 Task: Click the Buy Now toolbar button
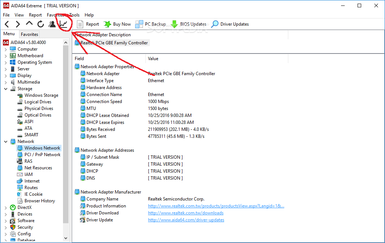point(117,24)
